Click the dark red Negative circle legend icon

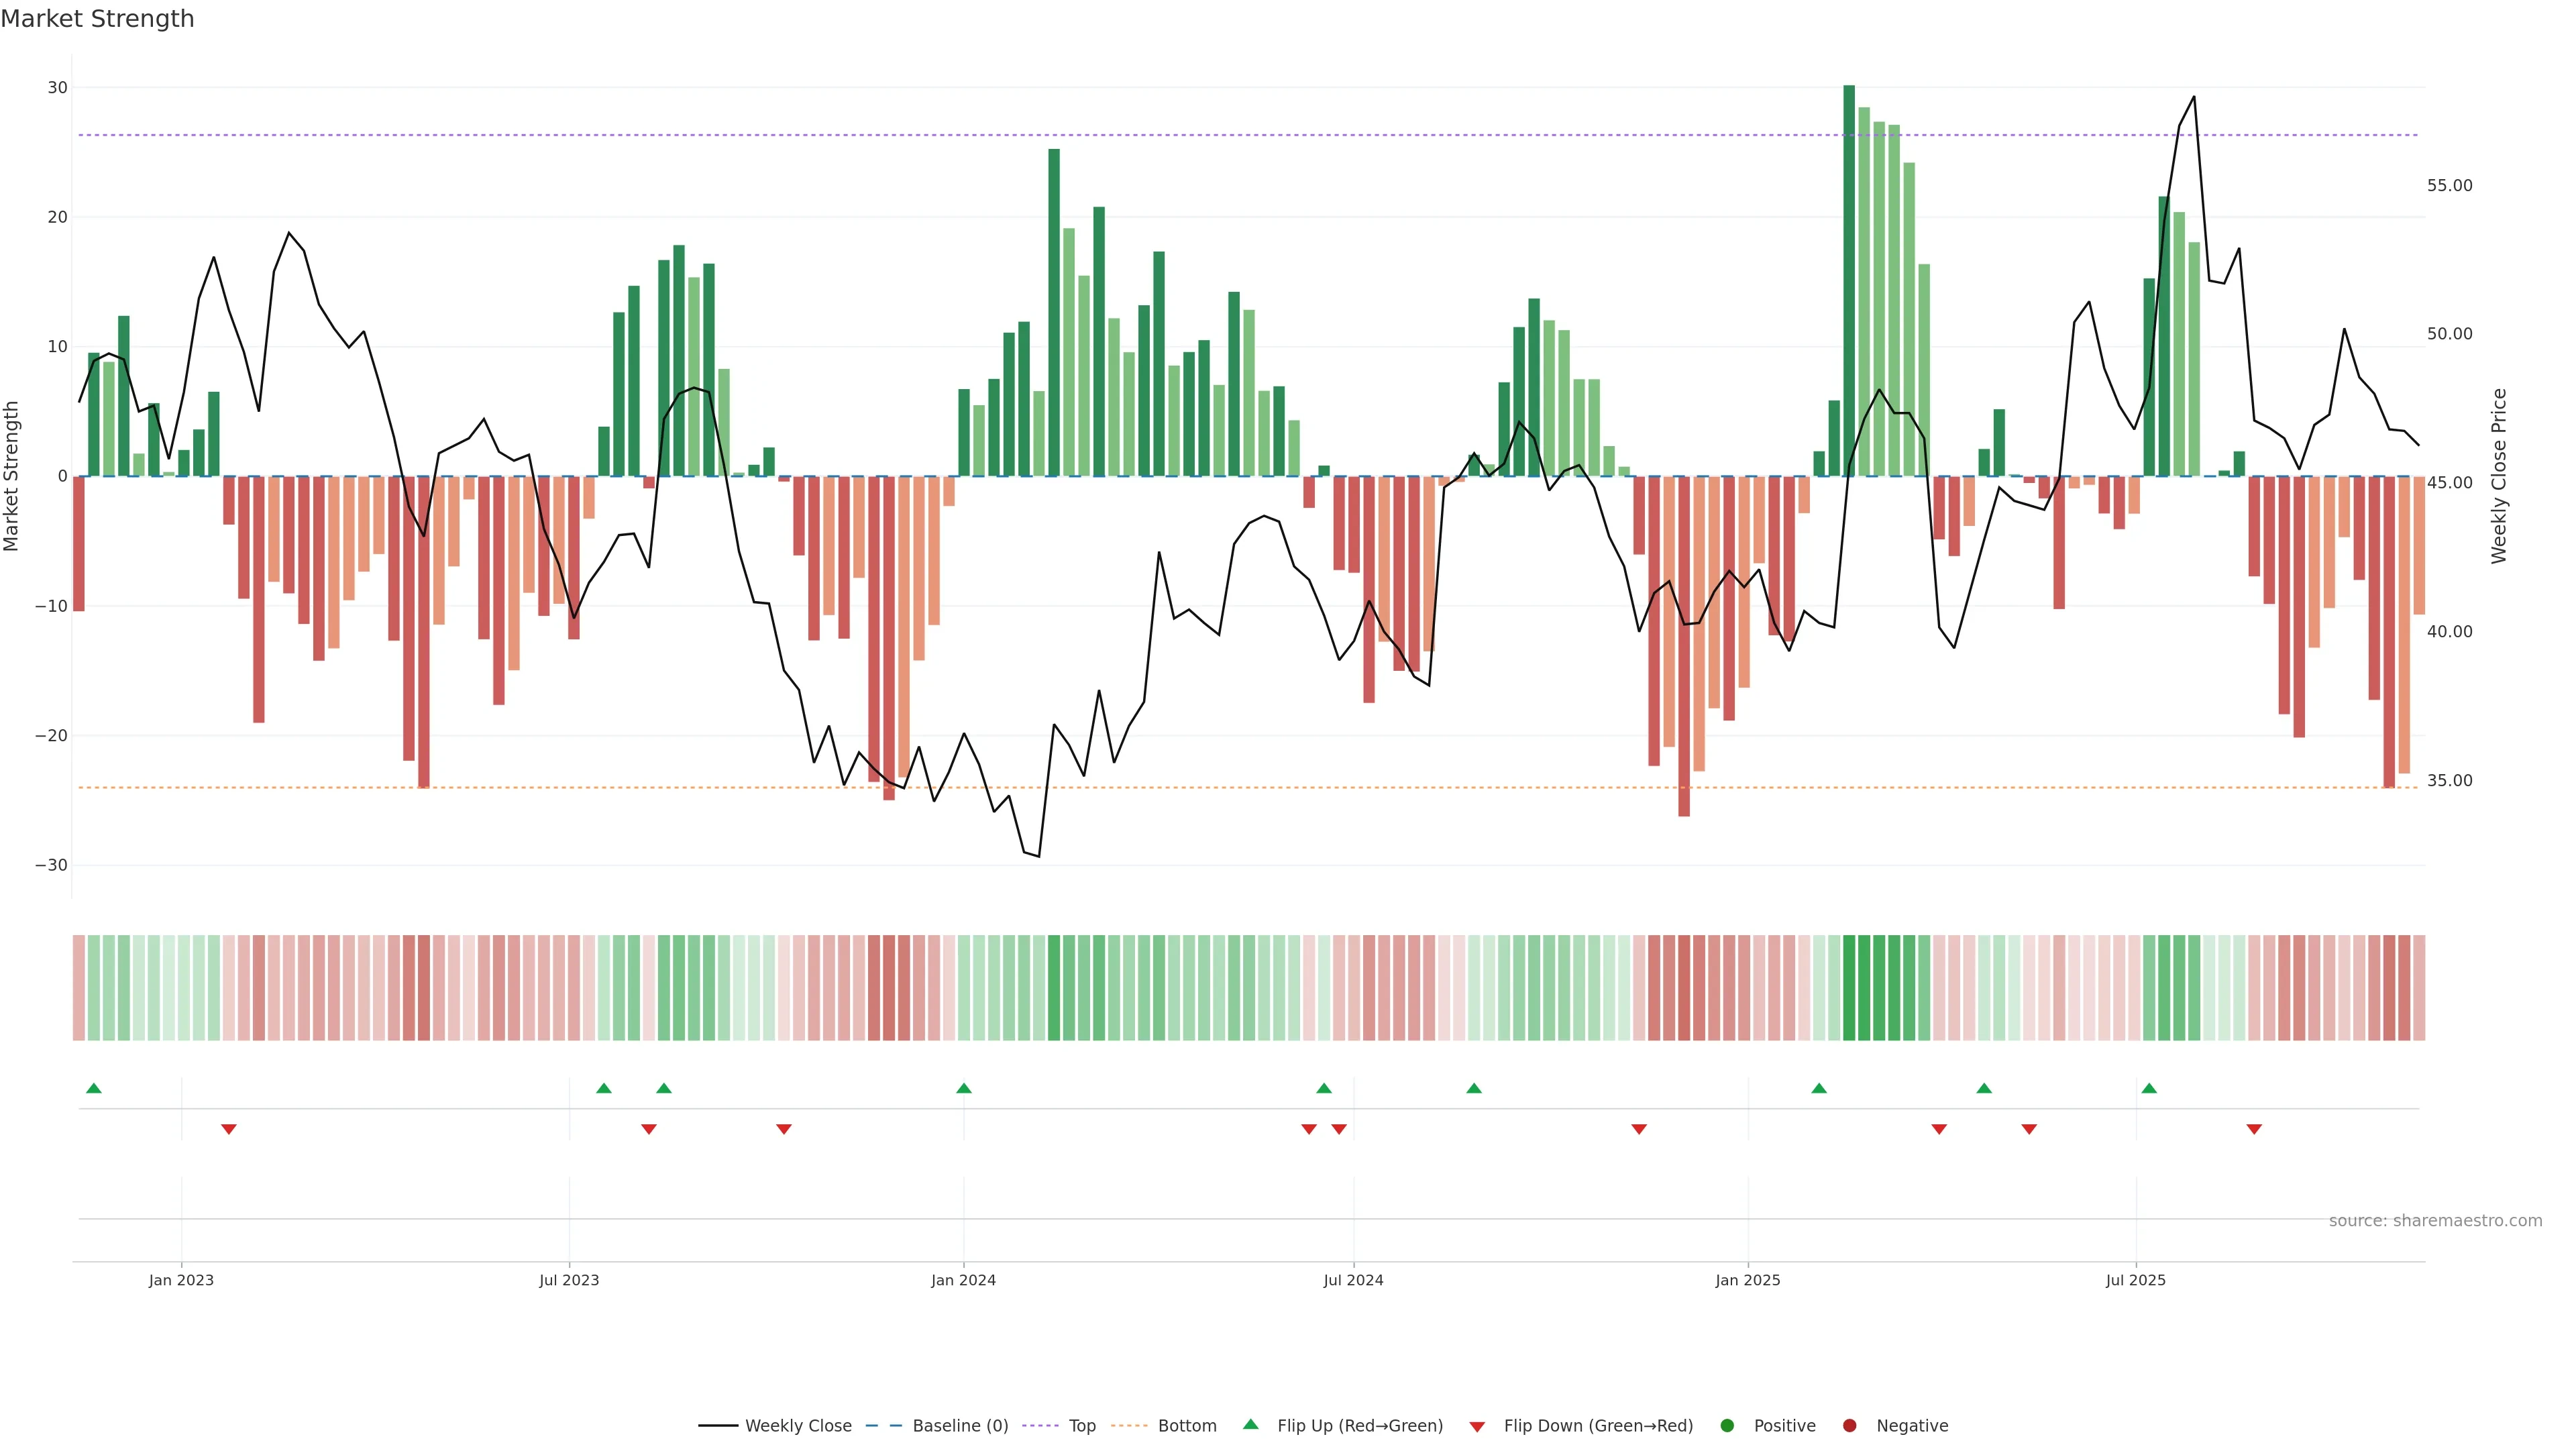pos(1849,1425)
